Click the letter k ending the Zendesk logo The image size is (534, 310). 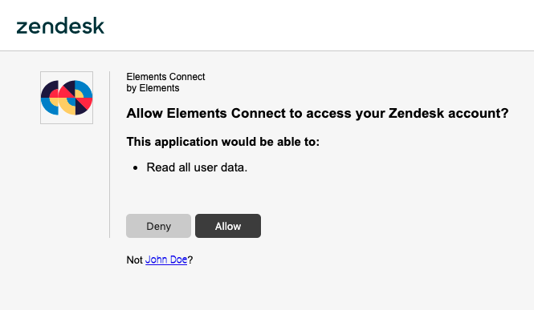pos(99,26)
